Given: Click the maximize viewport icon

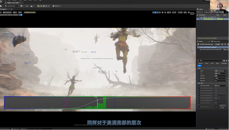Looking at the screenshot, I should click(x=189, y=13).
